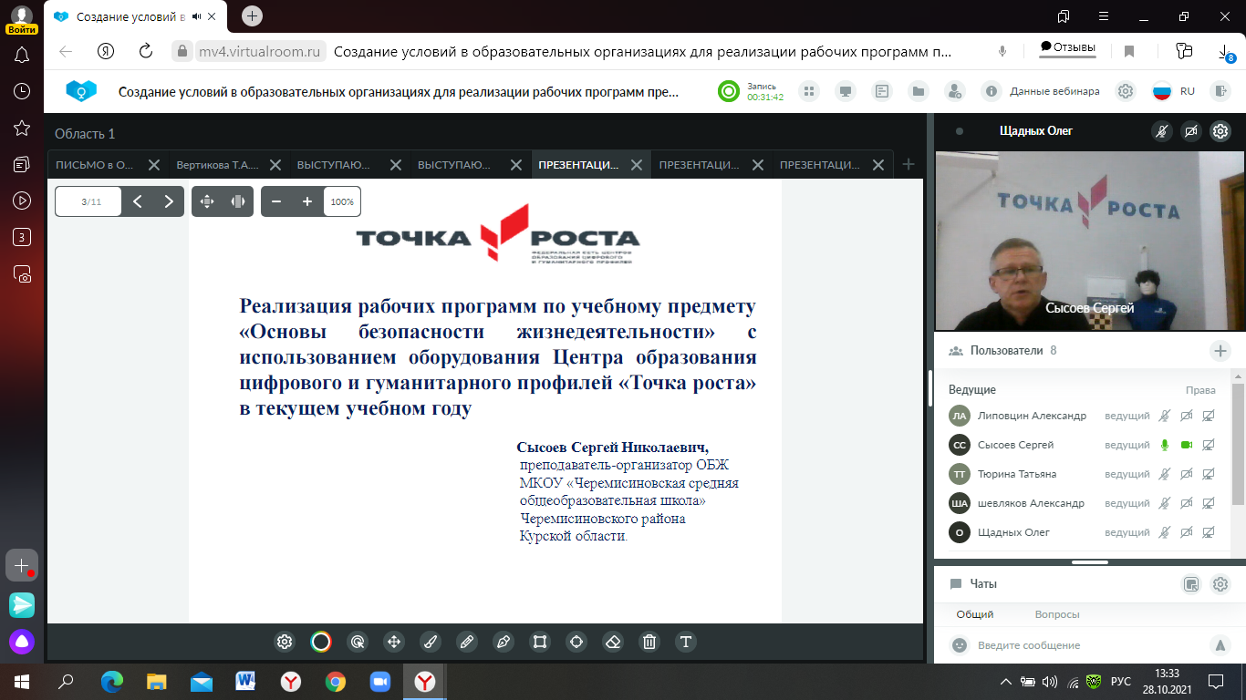Toggle camera for шевляков Александр

1187,503
